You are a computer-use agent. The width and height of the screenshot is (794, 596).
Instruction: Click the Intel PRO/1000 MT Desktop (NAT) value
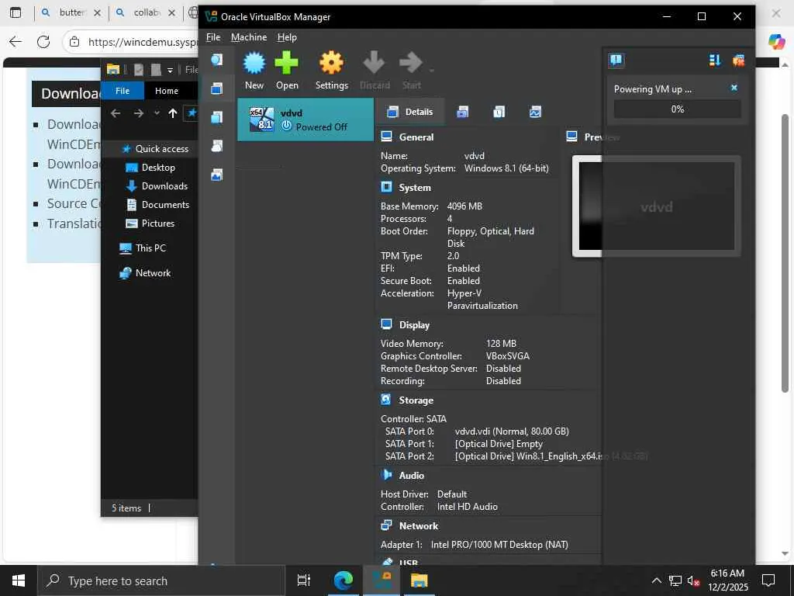[499, 545]
